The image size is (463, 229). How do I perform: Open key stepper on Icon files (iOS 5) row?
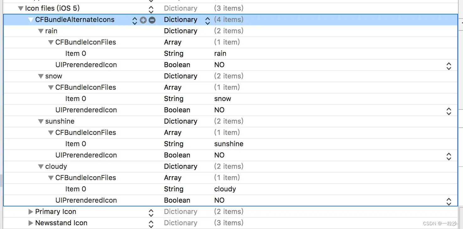[151, 9]
